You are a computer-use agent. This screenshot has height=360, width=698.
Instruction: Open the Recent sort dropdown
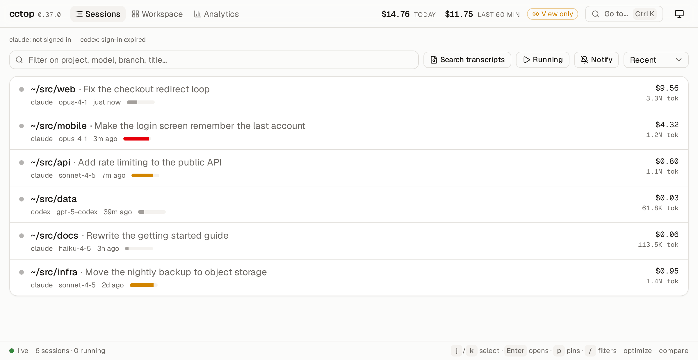[x=656, y=60]
